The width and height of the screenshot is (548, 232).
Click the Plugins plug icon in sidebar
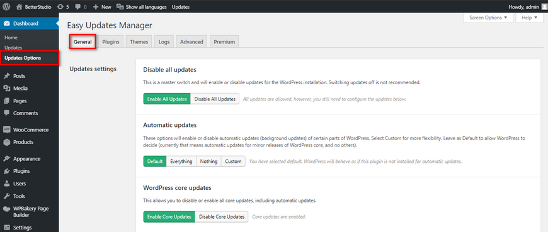click(7, 171)
